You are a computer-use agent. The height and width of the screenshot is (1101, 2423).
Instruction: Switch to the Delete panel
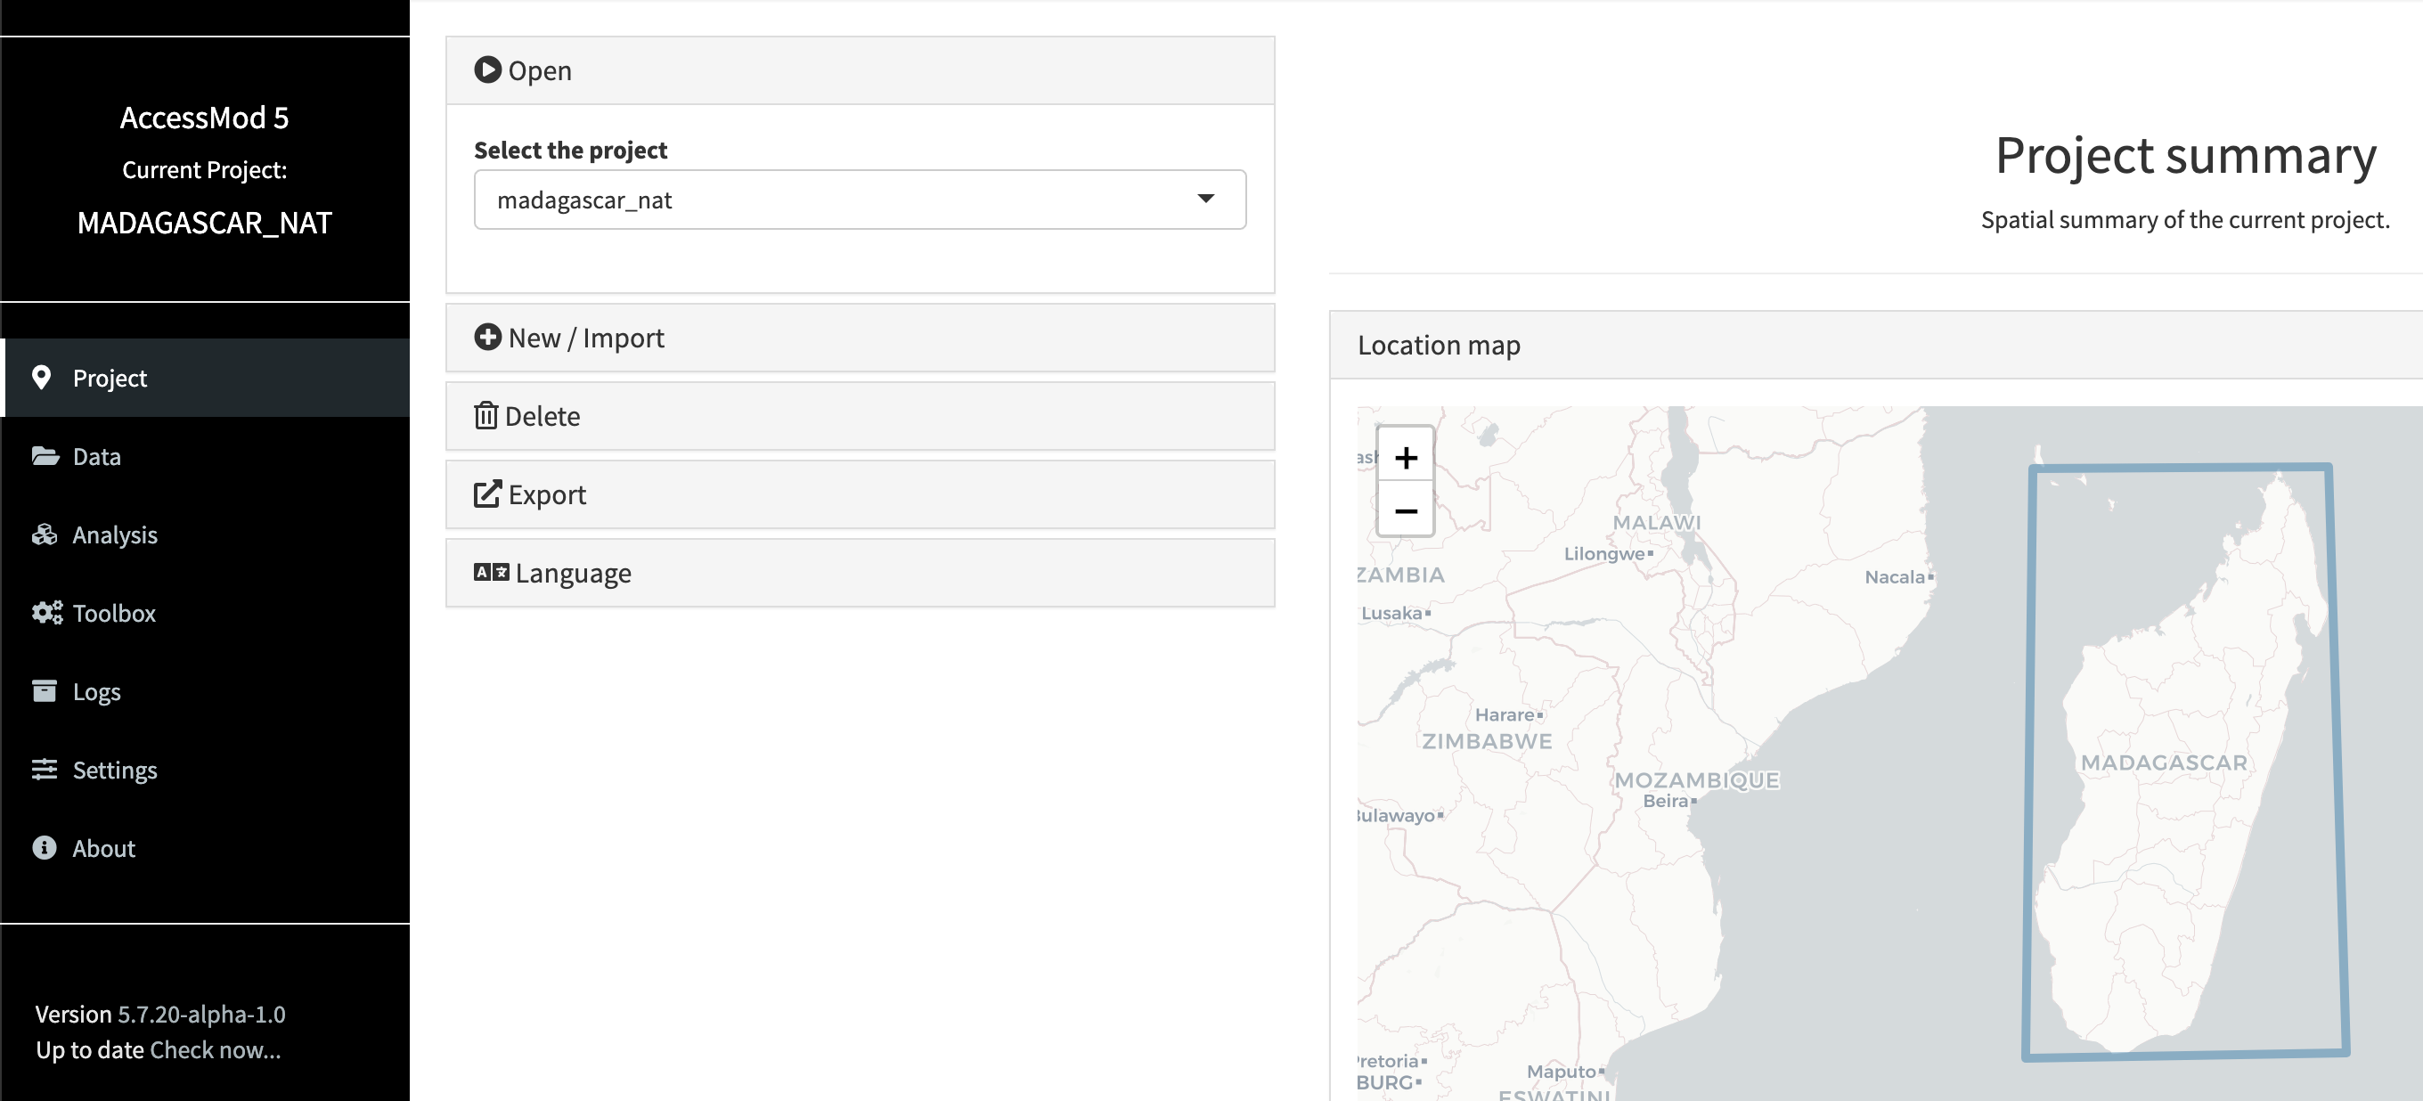[x=860, y=416]
